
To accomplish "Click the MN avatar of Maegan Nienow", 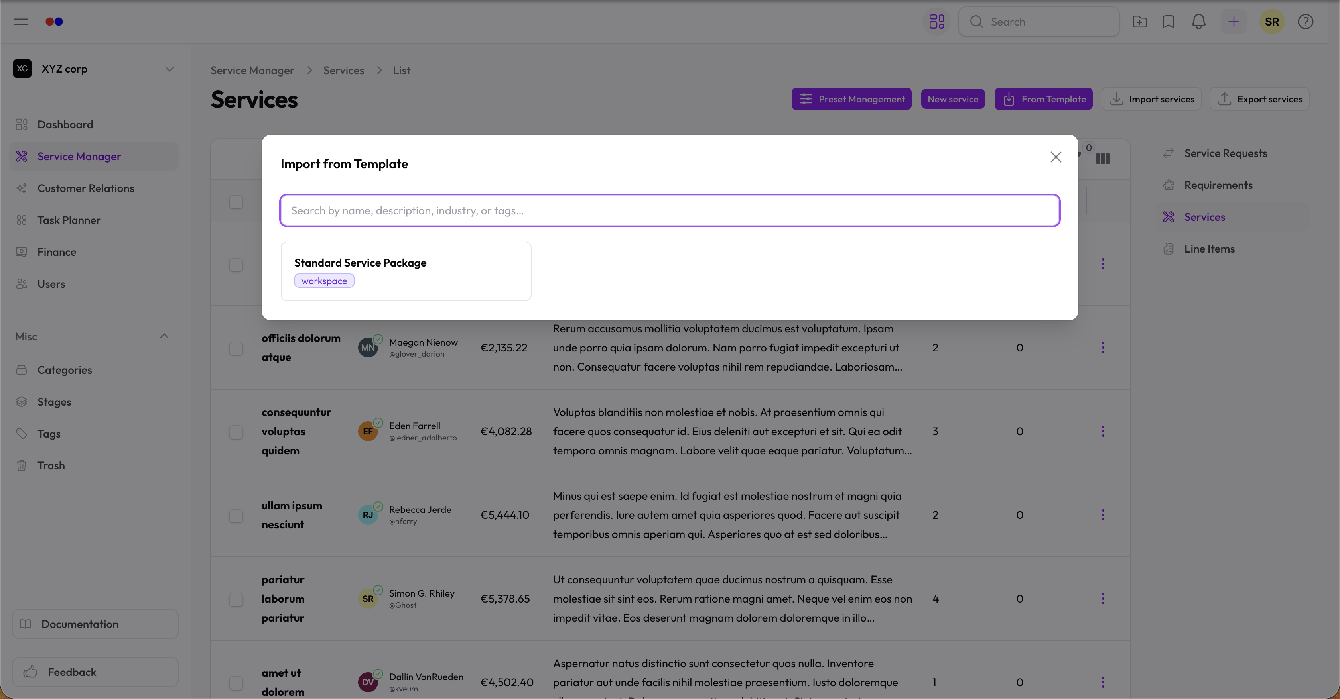I will 368,348.
